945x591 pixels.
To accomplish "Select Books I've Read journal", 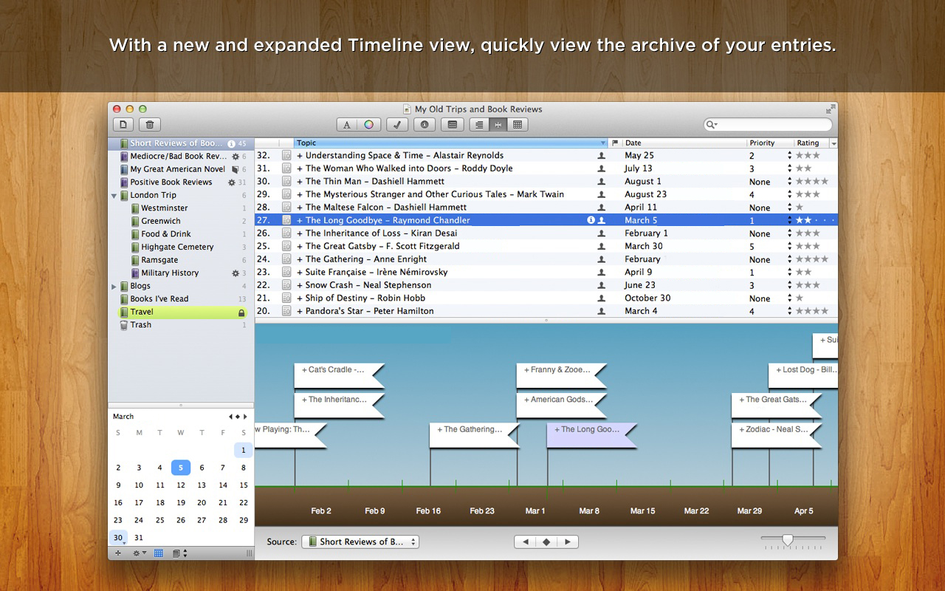I will pyautogui.click(x=181, y=299).
